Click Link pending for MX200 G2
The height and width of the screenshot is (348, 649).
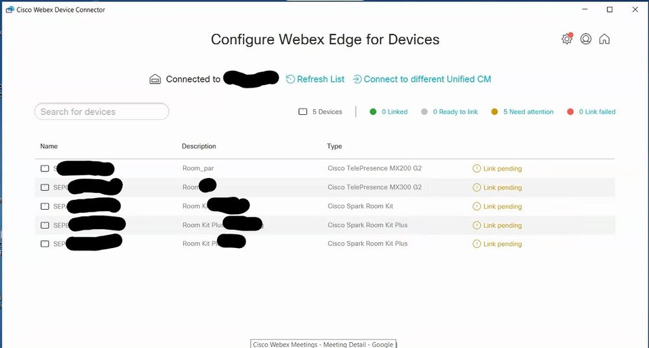(x=502, y=168)
